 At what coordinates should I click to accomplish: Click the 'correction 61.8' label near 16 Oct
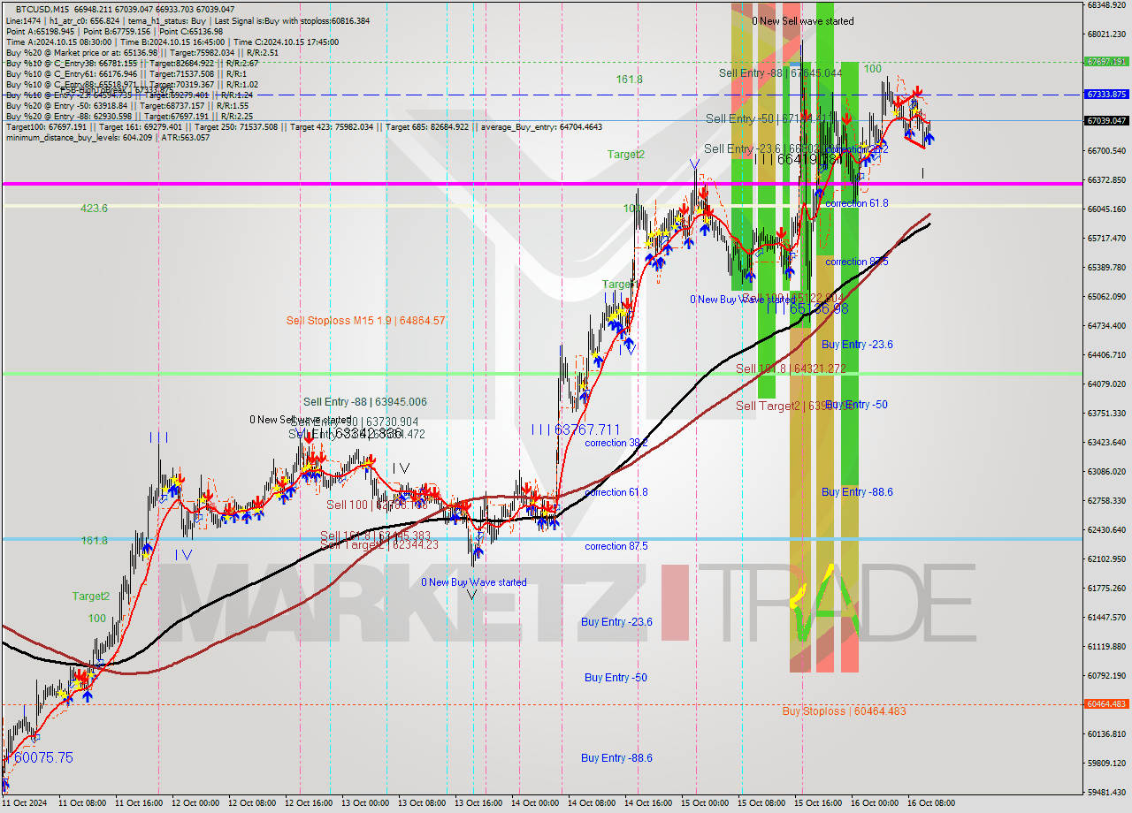click(x=856, y=203)
